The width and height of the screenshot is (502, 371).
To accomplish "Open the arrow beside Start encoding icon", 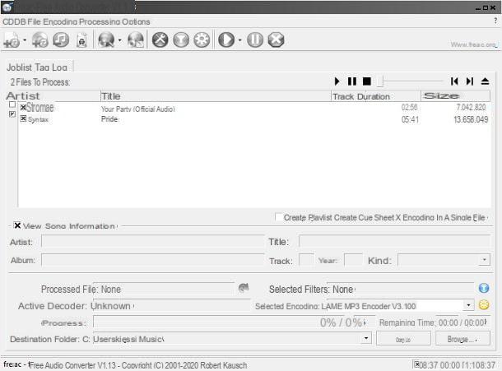I will [239, 40].
